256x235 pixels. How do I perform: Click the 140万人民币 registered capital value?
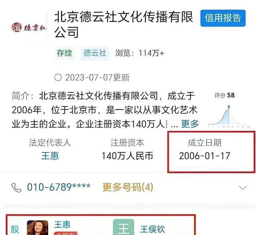coord(127,156)
